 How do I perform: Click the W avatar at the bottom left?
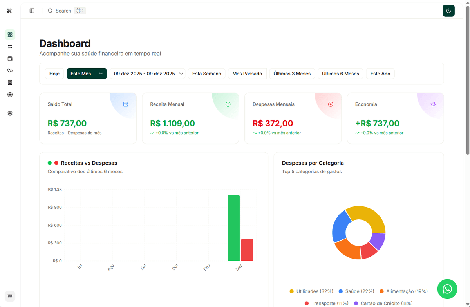click(x=10, y=296)
